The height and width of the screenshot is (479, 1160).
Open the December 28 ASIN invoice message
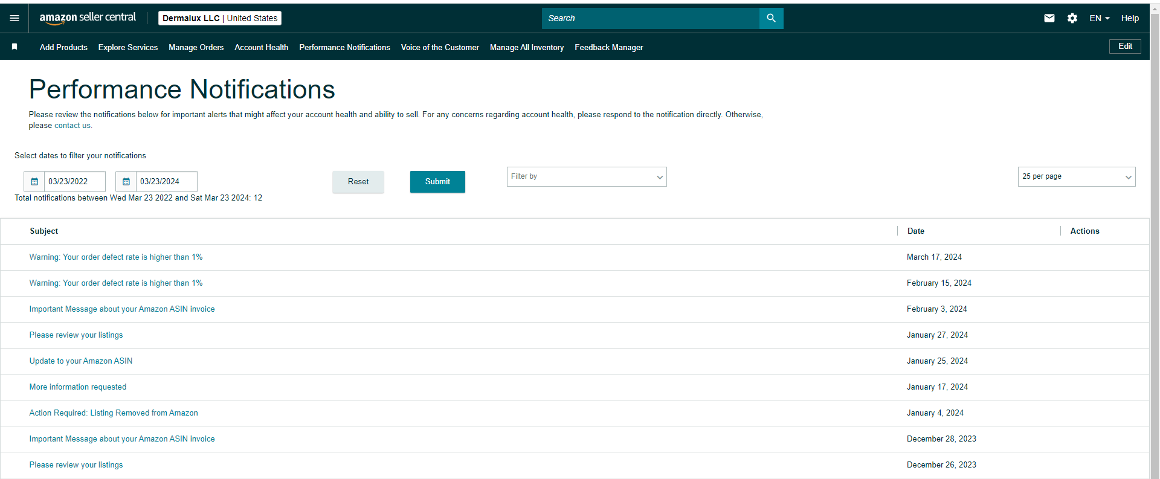122,439
